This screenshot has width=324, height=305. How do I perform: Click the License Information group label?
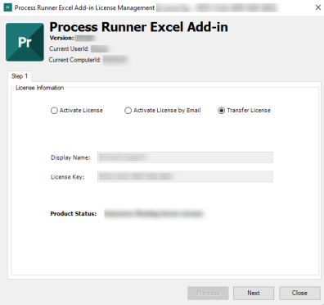pyautogui.click(x=39, y=88)
